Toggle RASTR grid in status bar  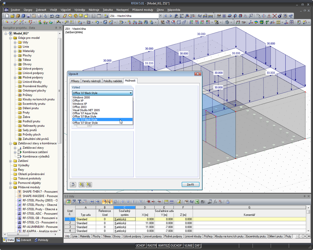(152, 245)
